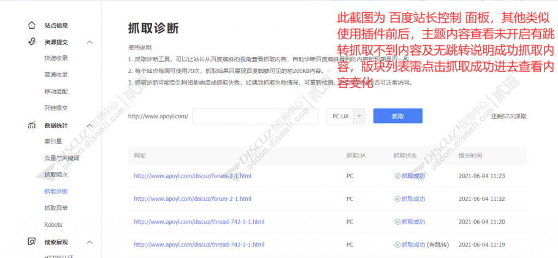Image resolution: width=558 pixels, height=258 pixels.
Task: Collapse the 搜索展现 section chevron
Action: (x=90, y=242)
